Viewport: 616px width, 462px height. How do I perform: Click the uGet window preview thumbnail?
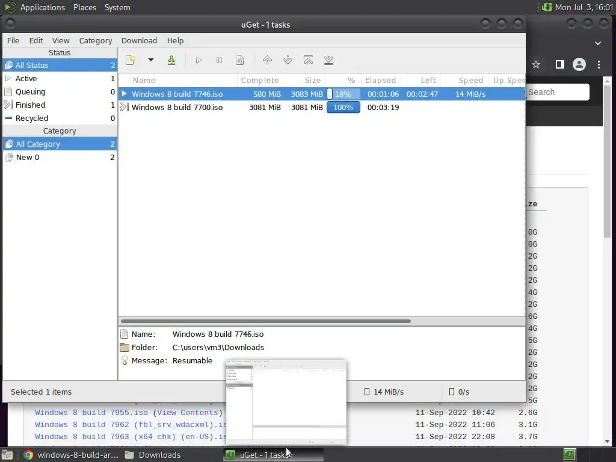tap(286, 402)
